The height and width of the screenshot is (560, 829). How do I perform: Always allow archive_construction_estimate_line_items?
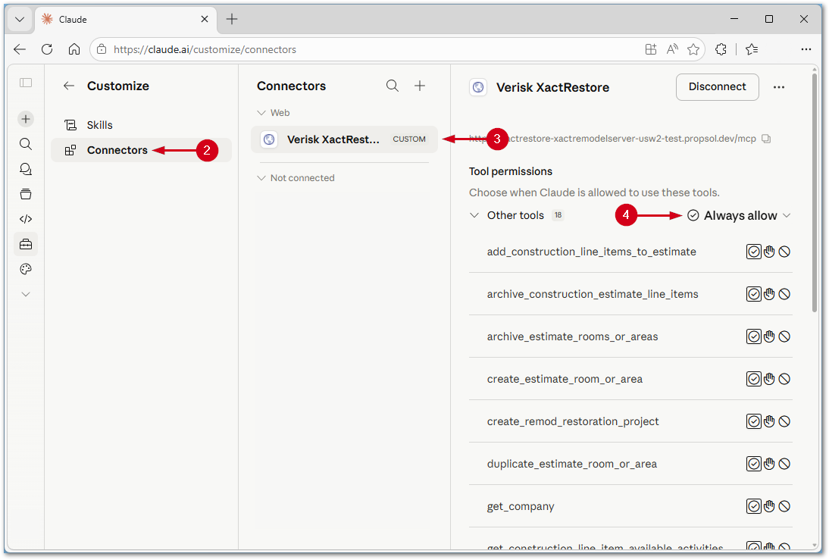tap(753, 294)
